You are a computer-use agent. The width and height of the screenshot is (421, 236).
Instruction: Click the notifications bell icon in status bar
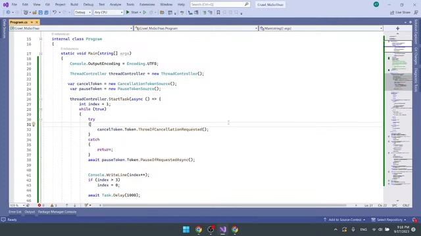click(x=415, y=220)
